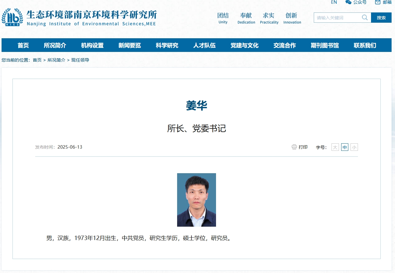Viewport: 395px width, 273px height.
Task: Go to 首页 in breadcrumb
Action: pos(37,60)
